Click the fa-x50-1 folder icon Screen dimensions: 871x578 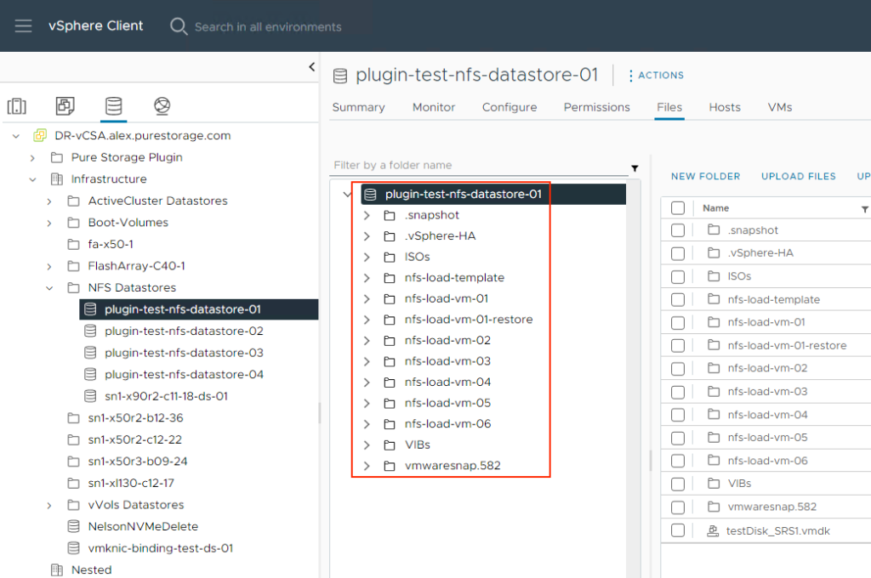pos(73,244)
